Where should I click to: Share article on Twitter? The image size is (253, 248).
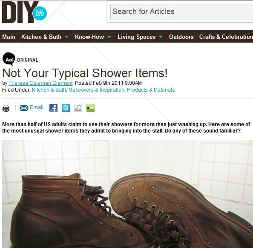point(66,108)
